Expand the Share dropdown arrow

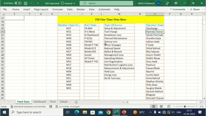point(202,9)
